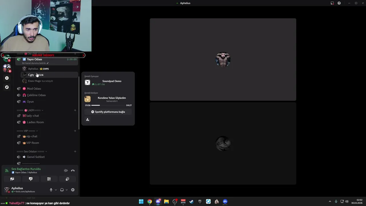The image size is (366, 206).
Task: Join the Ladies Room voice channel
Action: point(47,122)
